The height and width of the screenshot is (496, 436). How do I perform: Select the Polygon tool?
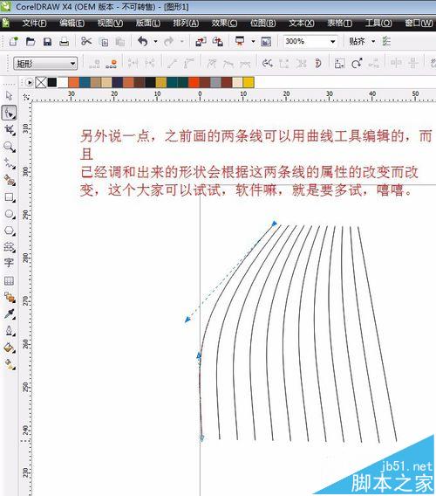click(x=9, y=231)
